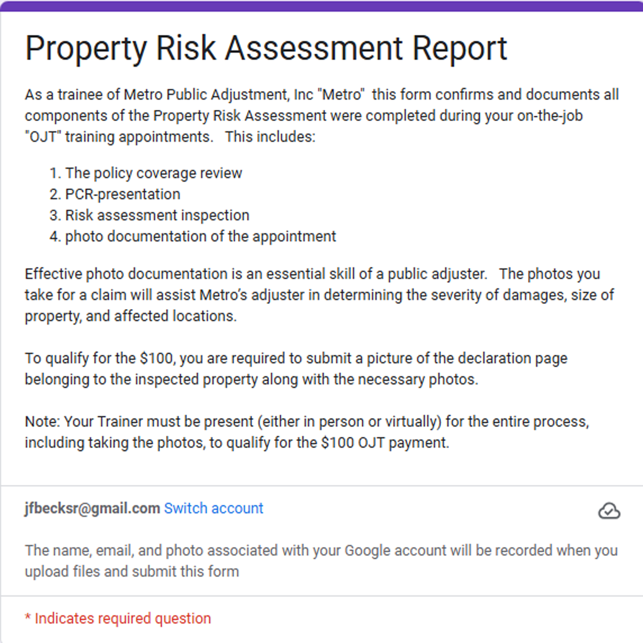This screenshot has height=643, width=643.
Task: Click the Google account recording notice text
Action: point(321,560)
